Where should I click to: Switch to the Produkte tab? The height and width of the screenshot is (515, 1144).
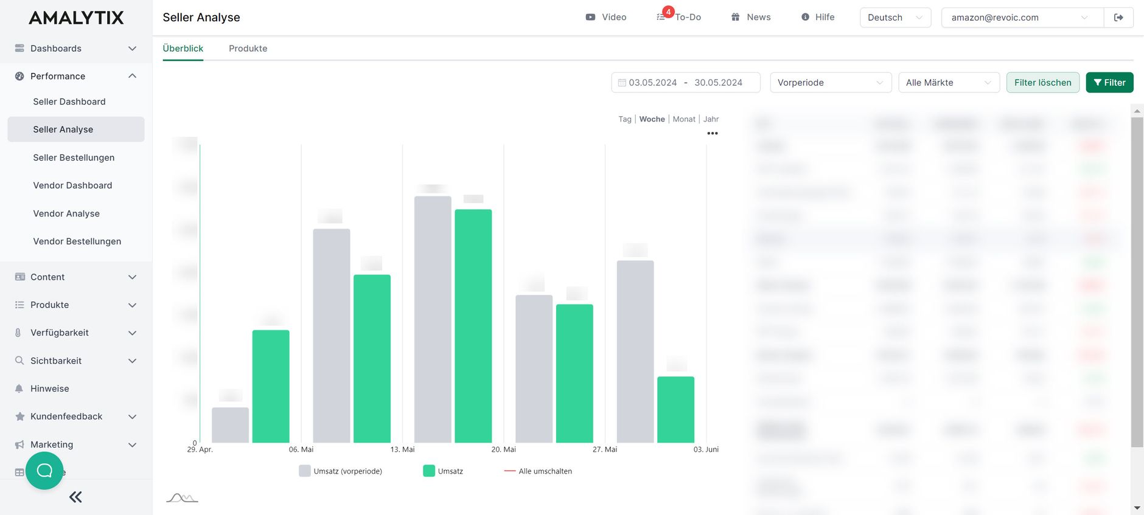click(248, 49)
